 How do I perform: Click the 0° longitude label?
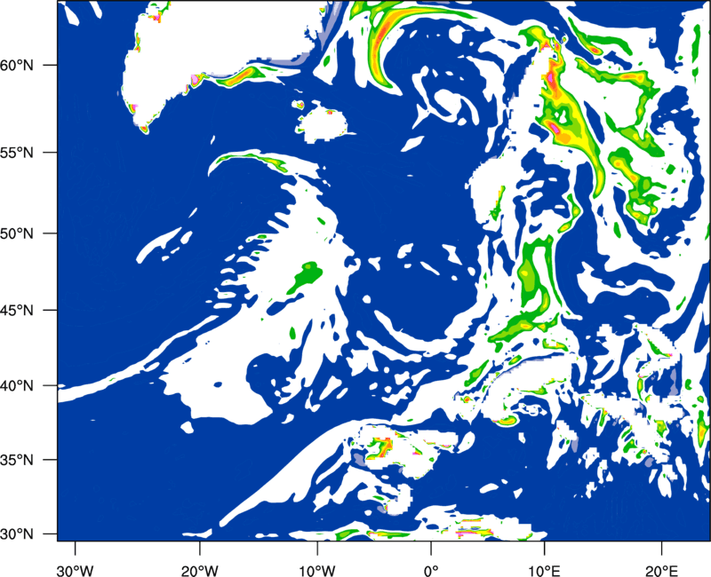tap(431, 571)
